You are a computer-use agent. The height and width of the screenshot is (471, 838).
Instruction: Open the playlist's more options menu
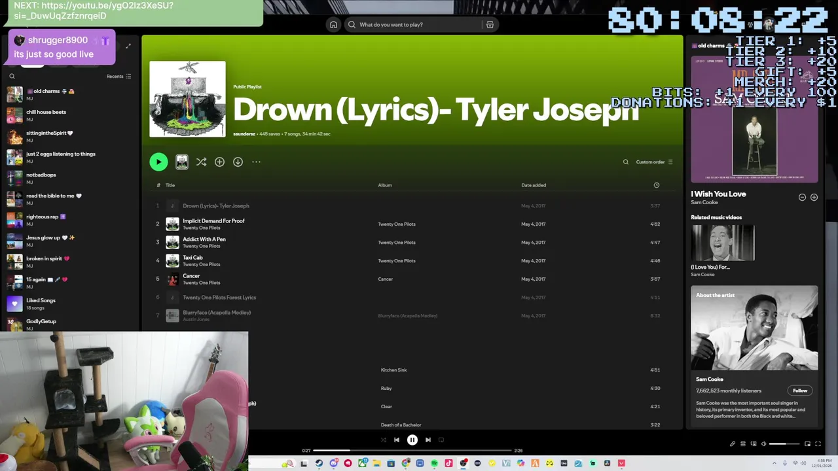[x=256, y=162]
